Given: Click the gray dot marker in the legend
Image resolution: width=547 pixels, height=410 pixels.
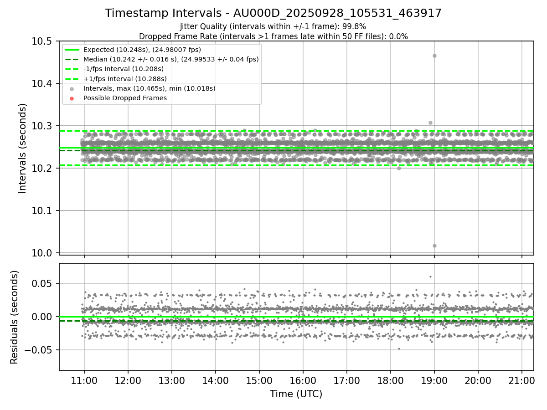Looking at the screenshot, I should coord(72,89).
